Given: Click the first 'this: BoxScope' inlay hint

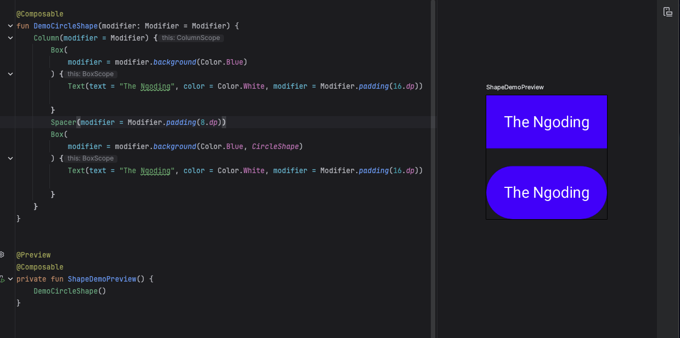Looking at the screenshot, I should (x=91, y=75).
